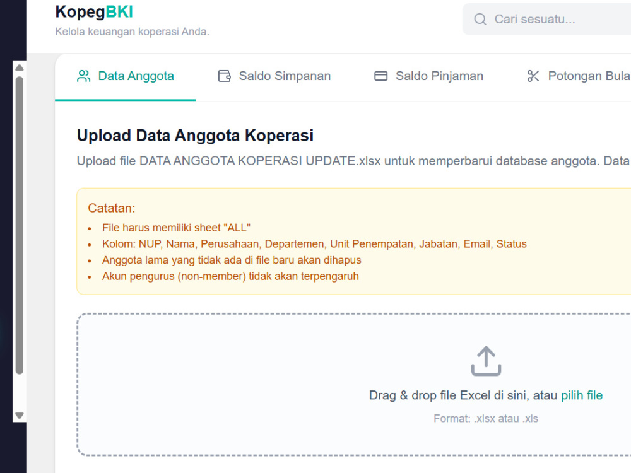
Task: Open the Data Anggota tab
Action: 125,76
